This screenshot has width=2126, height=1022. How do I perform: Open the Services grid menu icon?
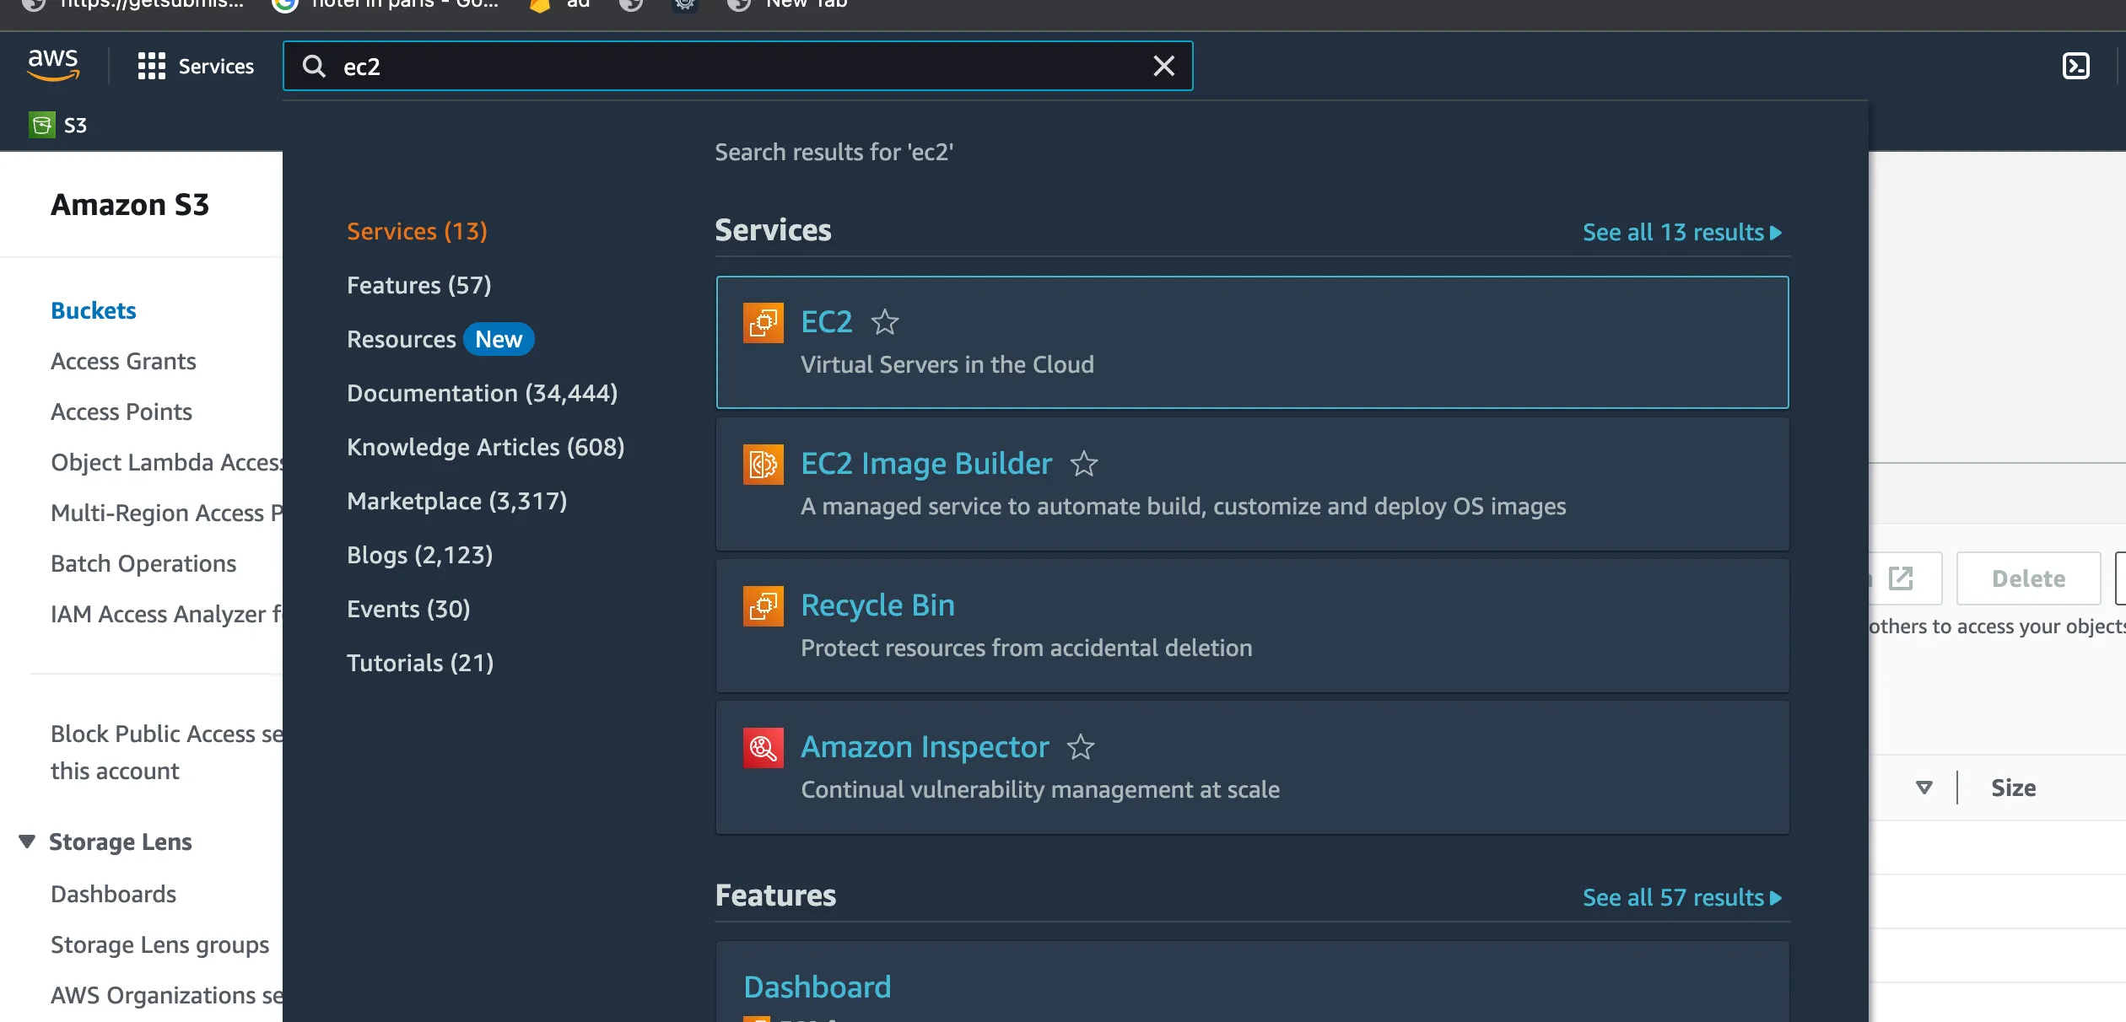tap(151, 66)
